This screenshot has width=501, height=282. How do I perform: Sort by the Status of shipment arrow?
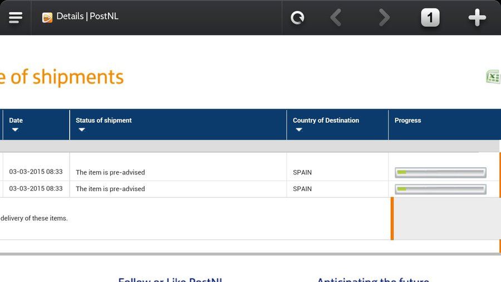(x=82, y=129)
